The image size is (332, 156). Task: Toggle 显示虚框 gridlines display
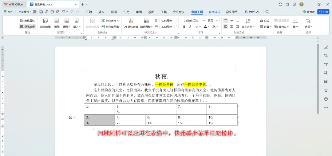point(27,27)
